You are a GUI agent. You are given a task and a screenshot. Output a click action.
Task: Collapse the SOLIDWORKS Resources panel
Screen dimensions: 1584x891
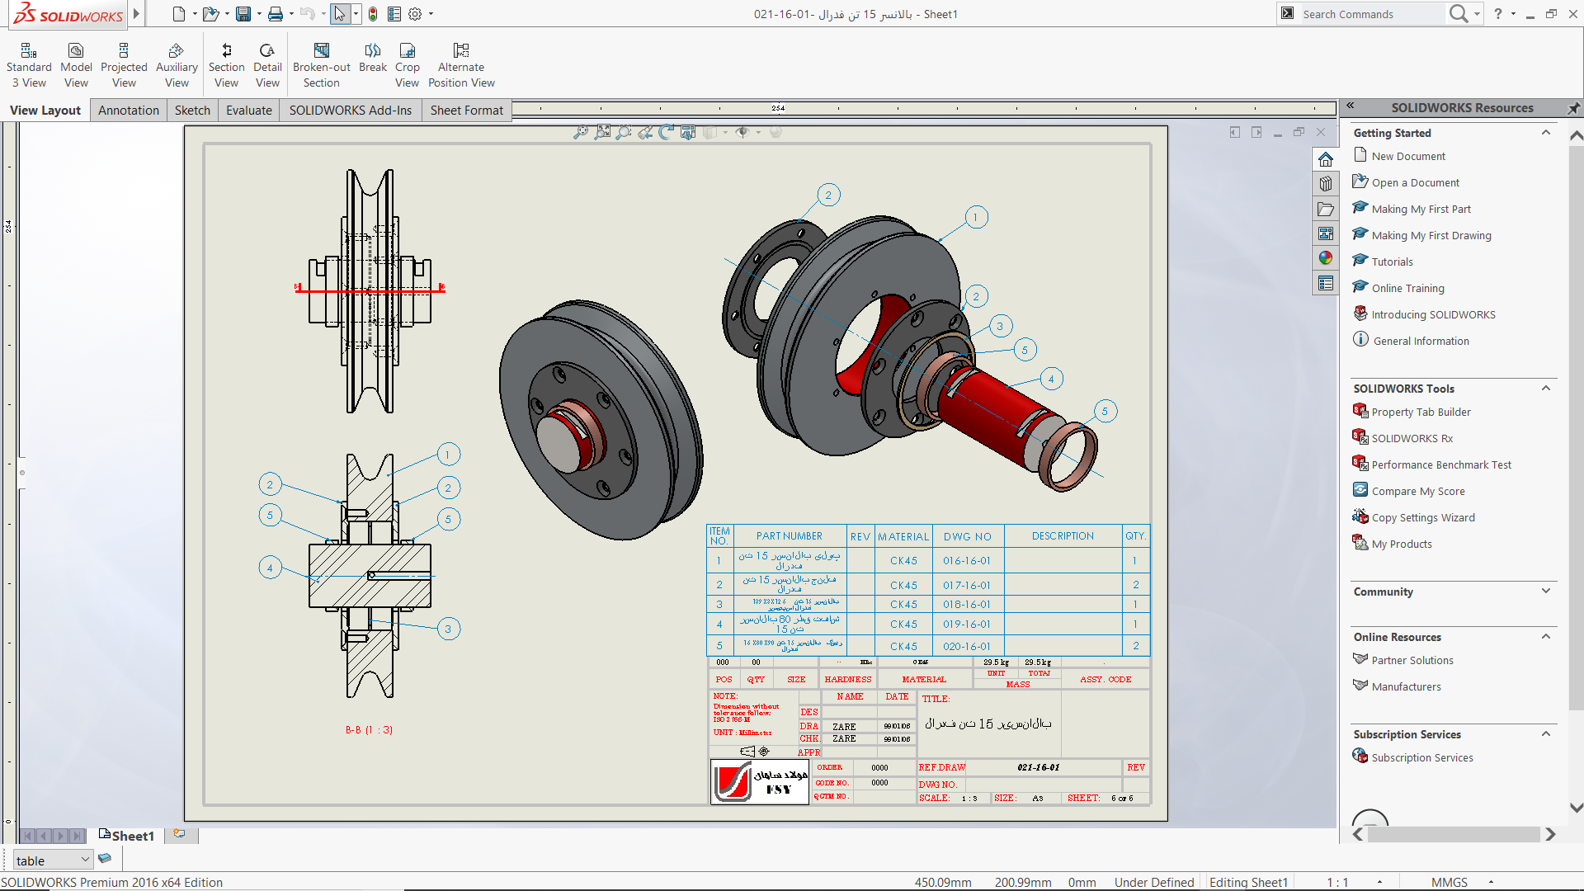(1351, 106)
